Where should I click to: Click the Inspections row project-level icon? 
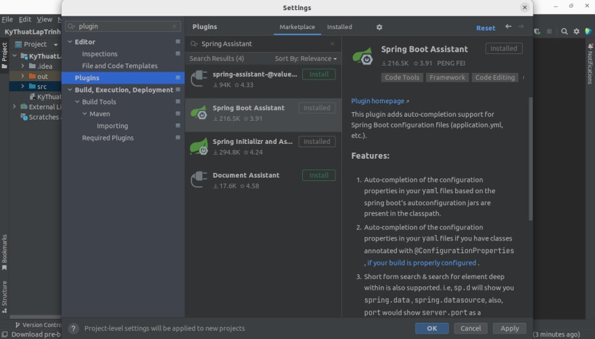178,54
